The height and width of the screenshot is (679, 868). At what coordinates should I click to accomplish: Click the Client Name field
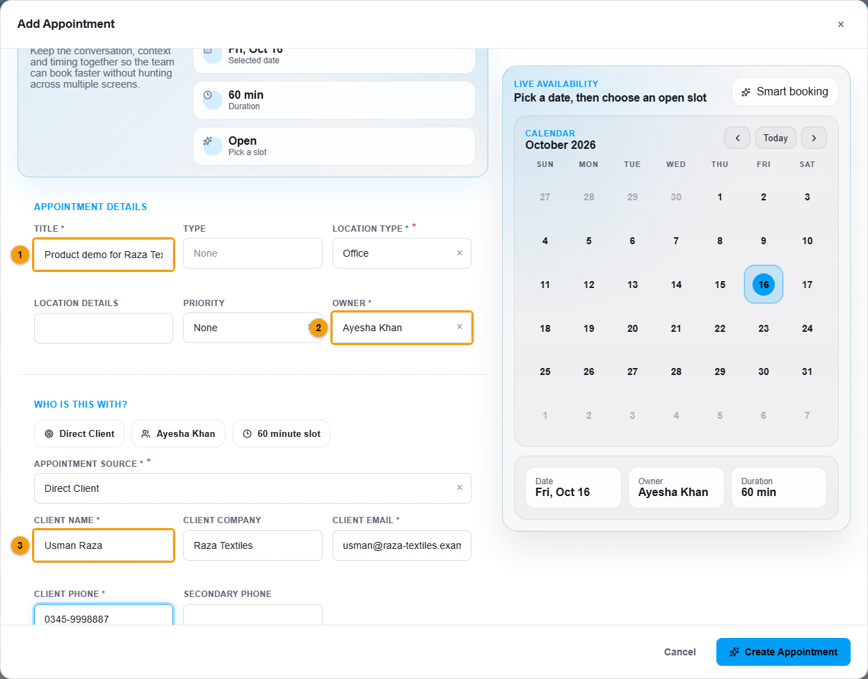104,545
